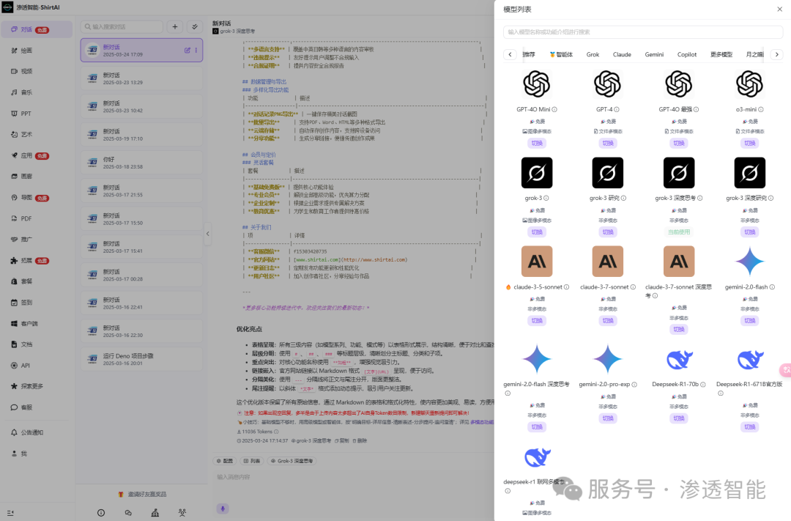Click 邀请好友赢奖品 link

[142, 494]
